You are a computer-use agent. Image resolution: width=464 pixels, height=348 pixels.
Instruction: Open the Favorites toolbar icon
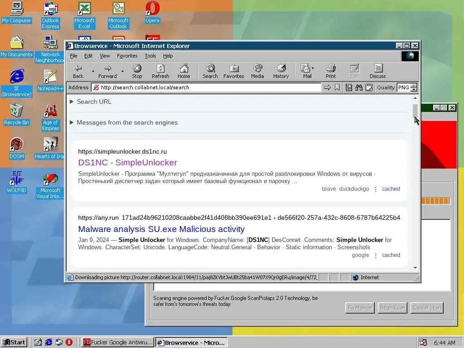coord(233,71)
